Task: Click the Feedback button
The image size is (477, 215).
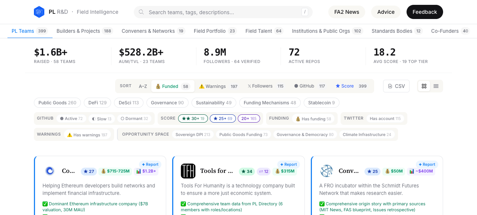Action: tap(424, 12)
